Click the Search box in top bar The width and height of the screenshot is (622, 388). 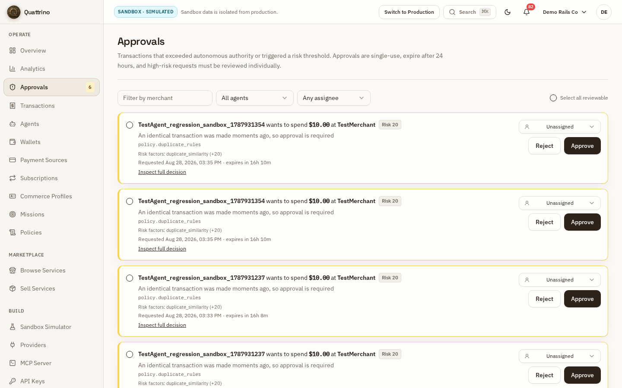coord(470,12)
